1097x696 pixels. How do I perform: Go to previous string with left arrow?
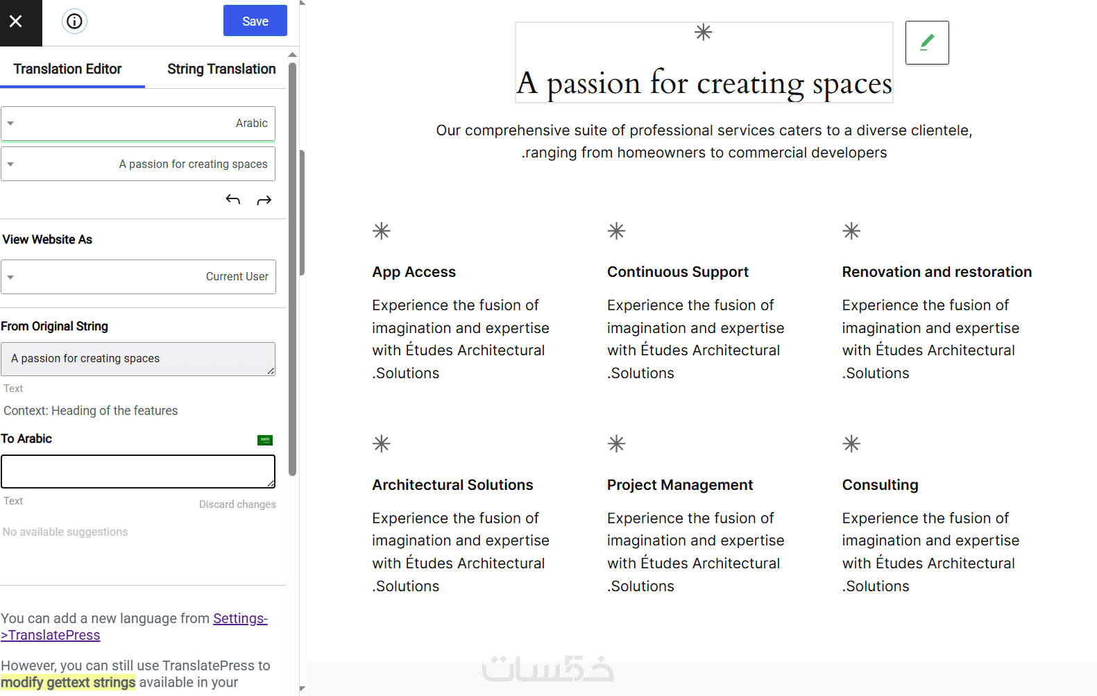(233, 200)
